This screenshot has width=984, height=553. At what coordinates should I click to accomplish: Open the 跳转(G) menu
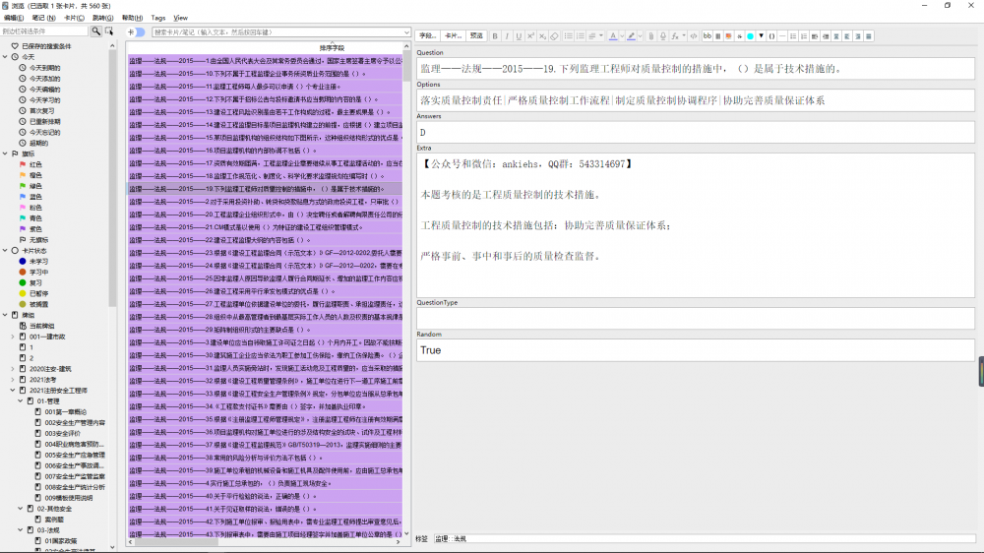pos(103,18)
